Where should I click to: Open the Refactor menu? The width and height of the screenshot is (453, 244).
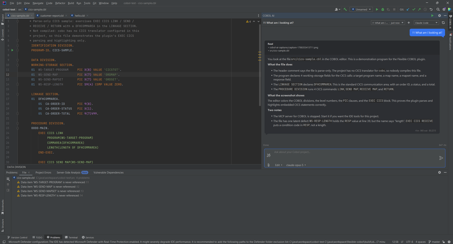pos(60,3)
